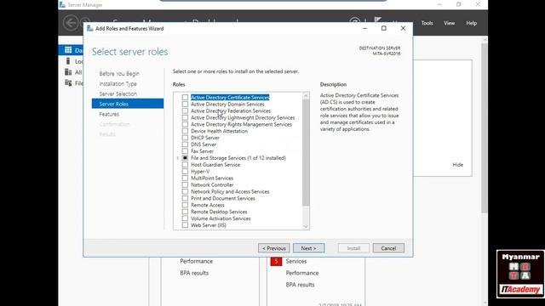Select Device Health Attestation role text
The height and width of the screenshot is (306, 545).
coord(220,131)
